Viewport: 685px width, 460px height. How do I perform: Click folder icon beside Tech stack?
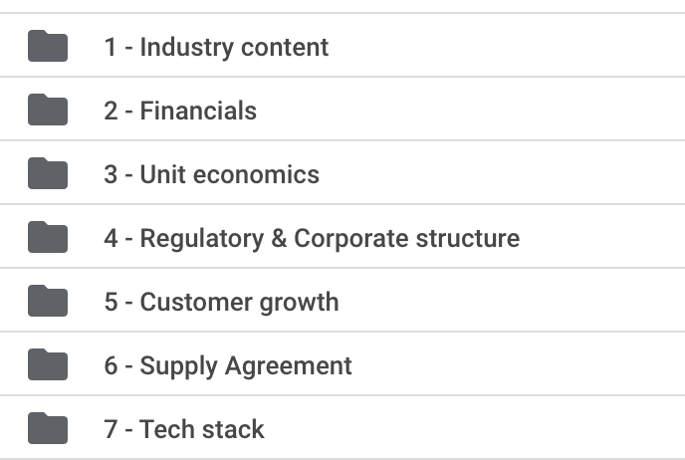pyautogui.click(x=48, y=428)
